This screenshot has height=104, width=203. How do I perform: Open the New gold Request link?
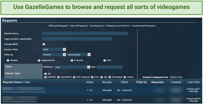coord(58,26)
